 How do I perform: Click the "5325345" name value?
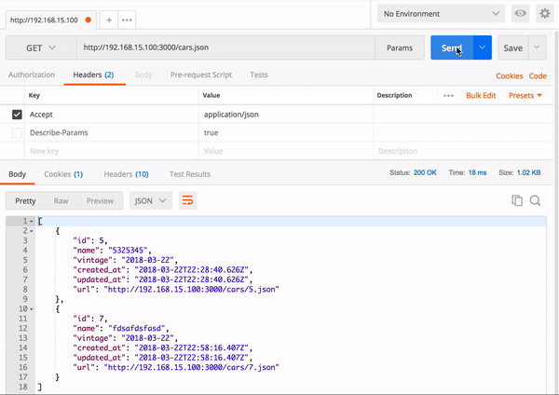pos(128,251)
